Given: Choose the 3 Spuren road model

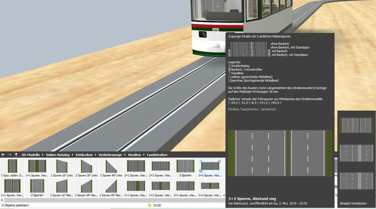Looking at the screenshot, I should [185, 167].
